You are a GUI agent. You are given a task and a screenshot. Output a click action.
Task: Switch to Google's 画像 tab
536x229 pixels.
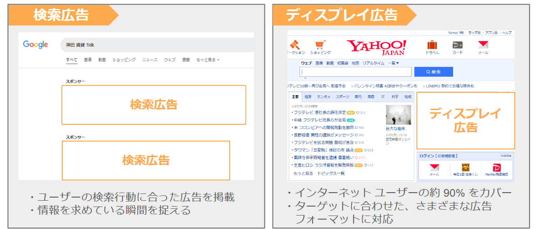(88, 60)
